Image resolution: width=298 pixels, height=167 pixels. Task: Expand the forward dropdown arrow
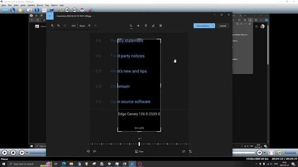click(264, 153)
